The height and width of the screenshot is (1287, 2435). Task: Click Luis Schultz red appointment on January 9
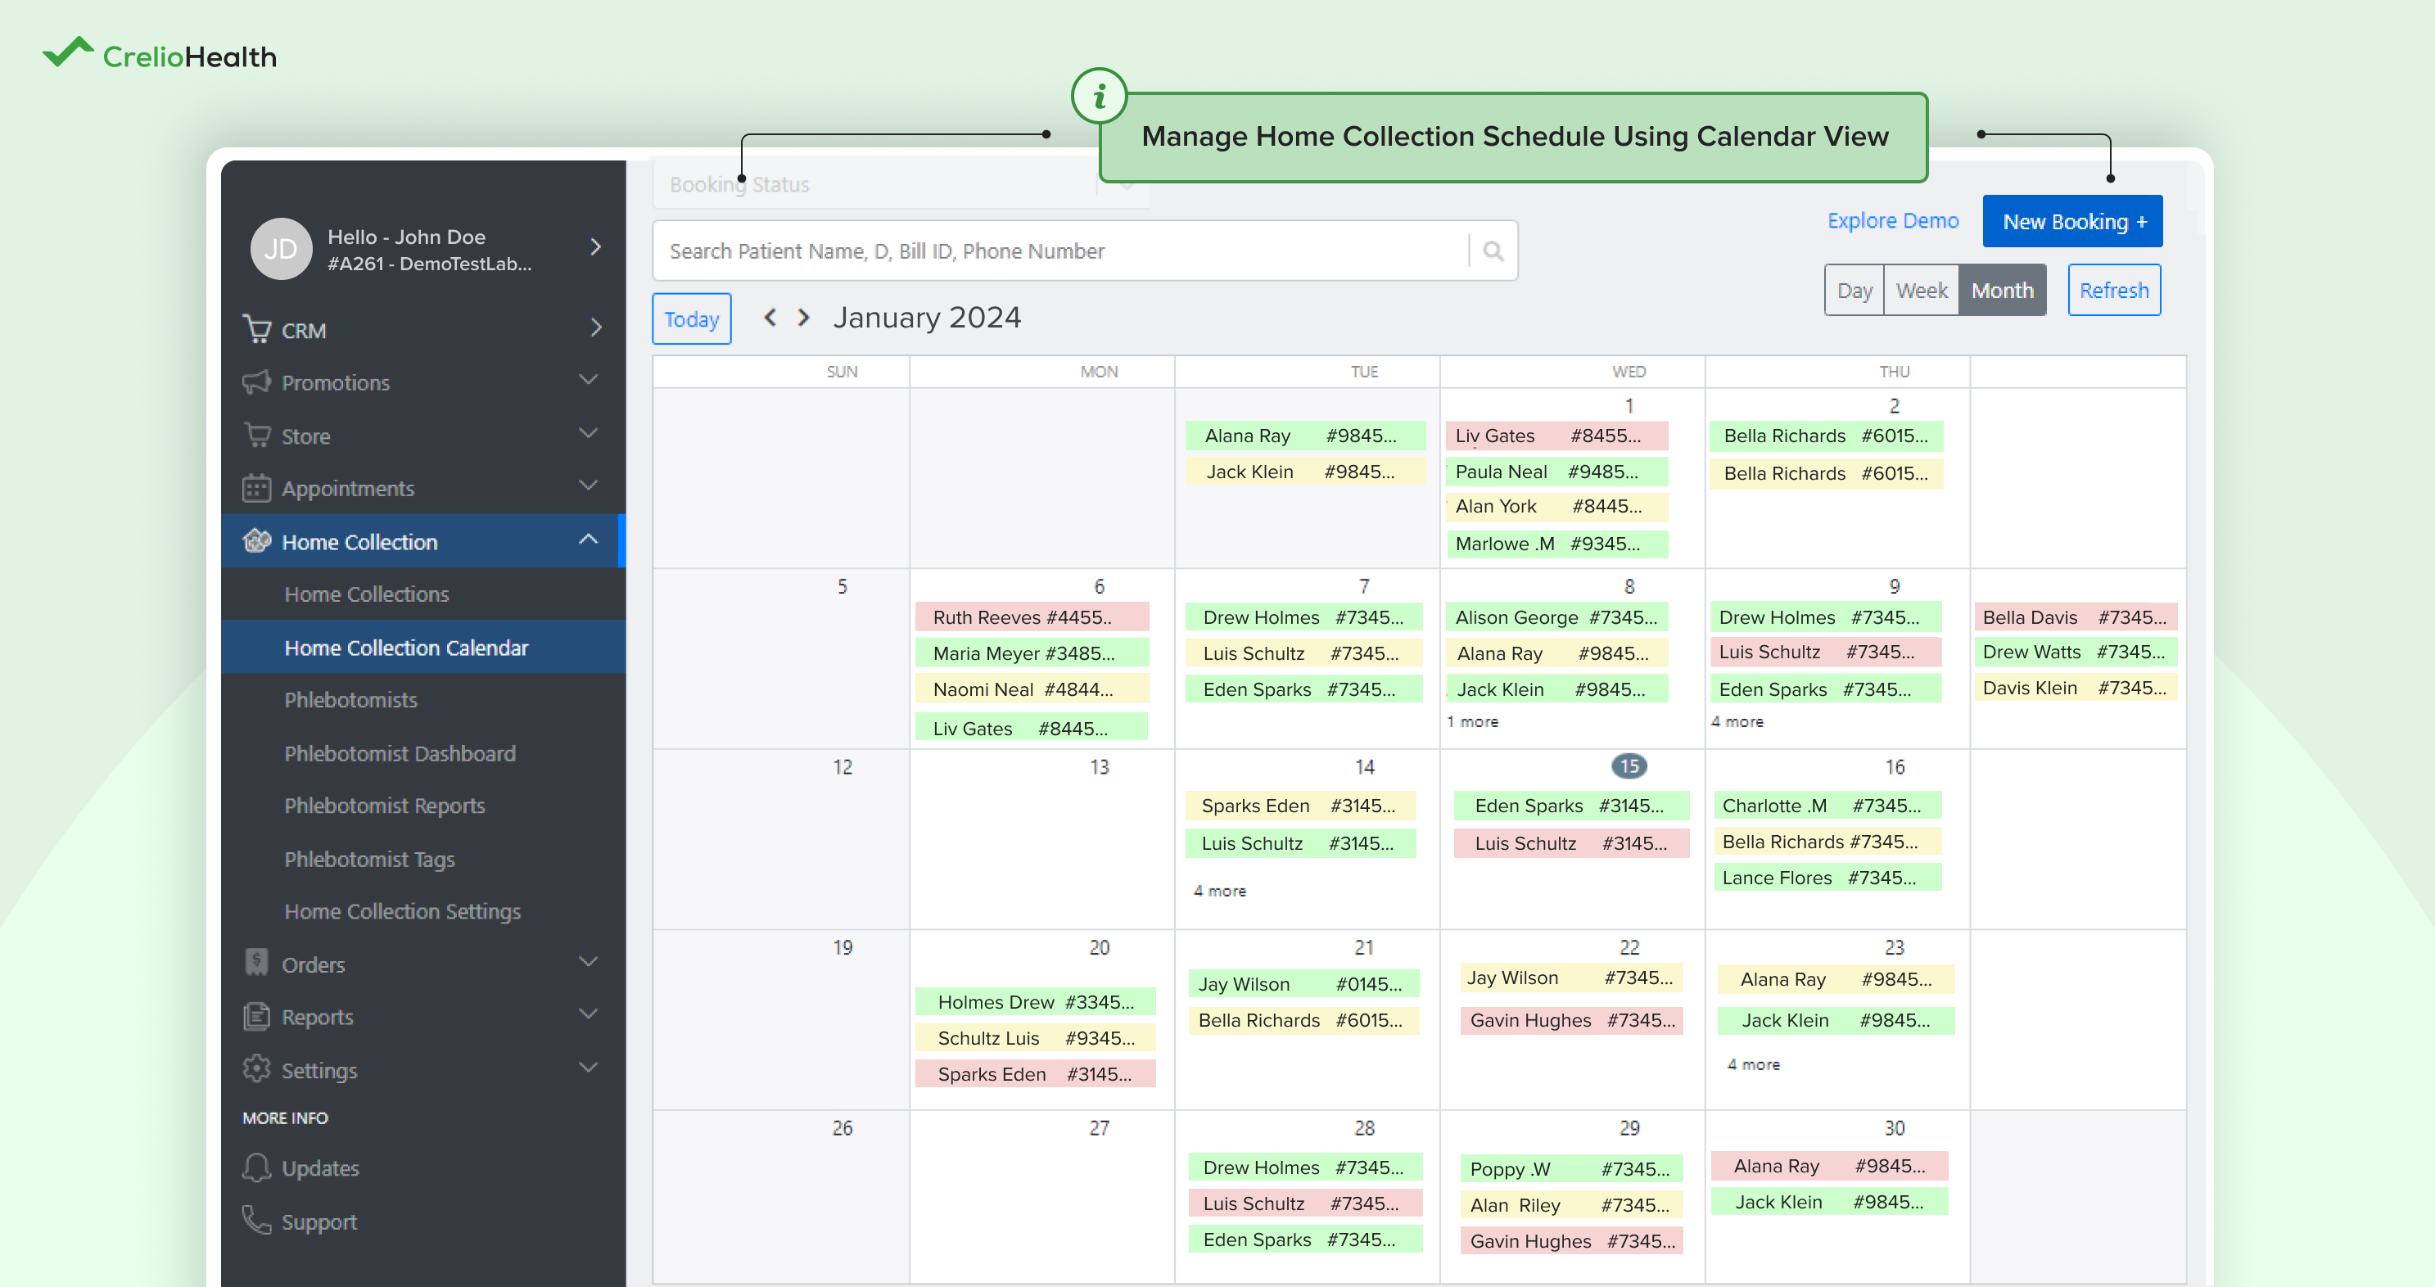[1824, 652]
